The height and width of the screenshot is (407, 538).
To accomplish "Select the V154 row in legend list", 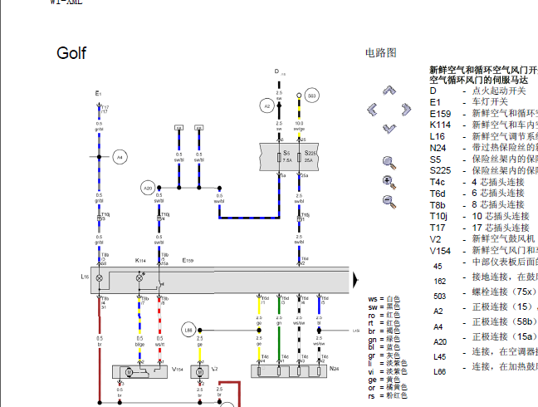I will point(484,251).
